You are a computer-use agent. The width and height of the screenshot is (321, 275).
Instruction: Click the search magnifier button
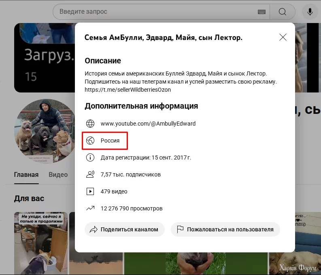pyautogui.click(x=282, y=12)
